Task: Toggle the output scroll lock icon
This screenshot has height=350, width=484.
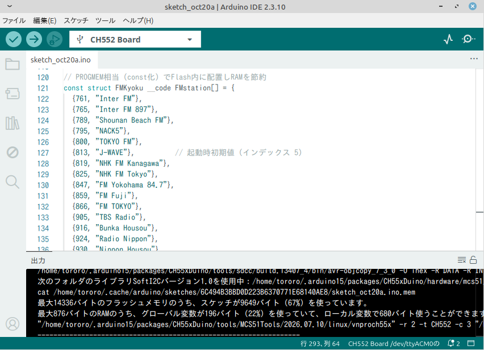Action: tap(473, 260)
